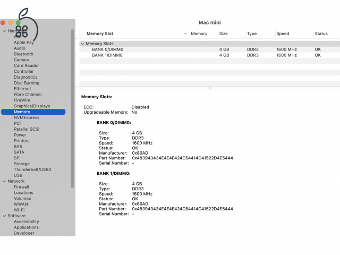Select Power in the sidebar
The height and width of the screenshot is (255, 340).
20,135
